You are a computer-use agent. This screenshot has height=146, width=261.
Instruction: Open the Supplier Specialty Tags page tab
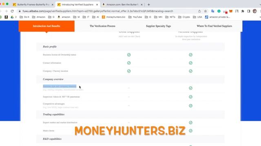(x=158, y=26)
